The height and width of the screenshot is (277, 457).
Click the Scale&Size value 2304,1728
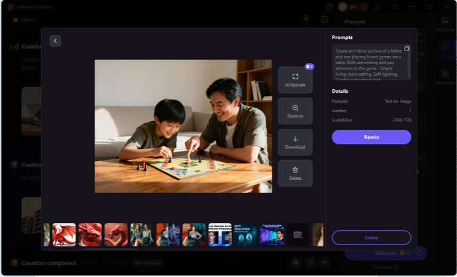(x=402, y=120)
